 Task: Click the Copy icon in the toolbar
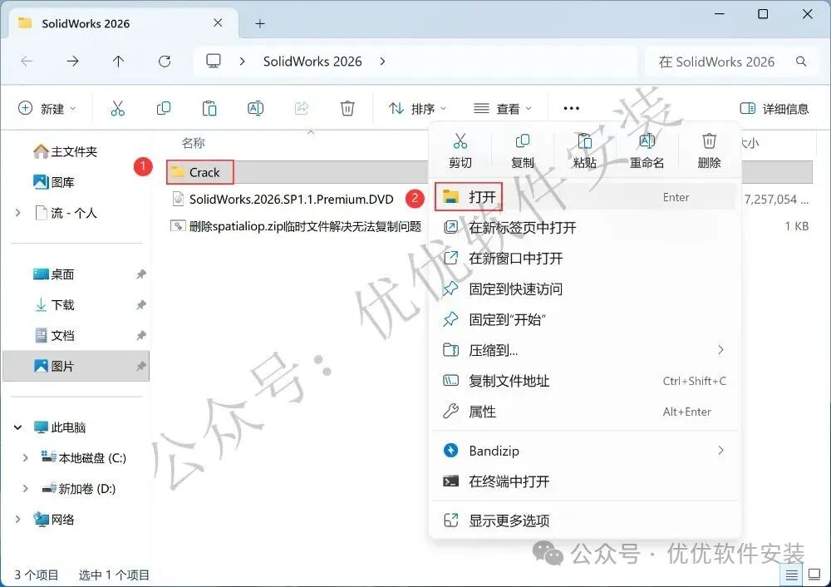[164, 108]
